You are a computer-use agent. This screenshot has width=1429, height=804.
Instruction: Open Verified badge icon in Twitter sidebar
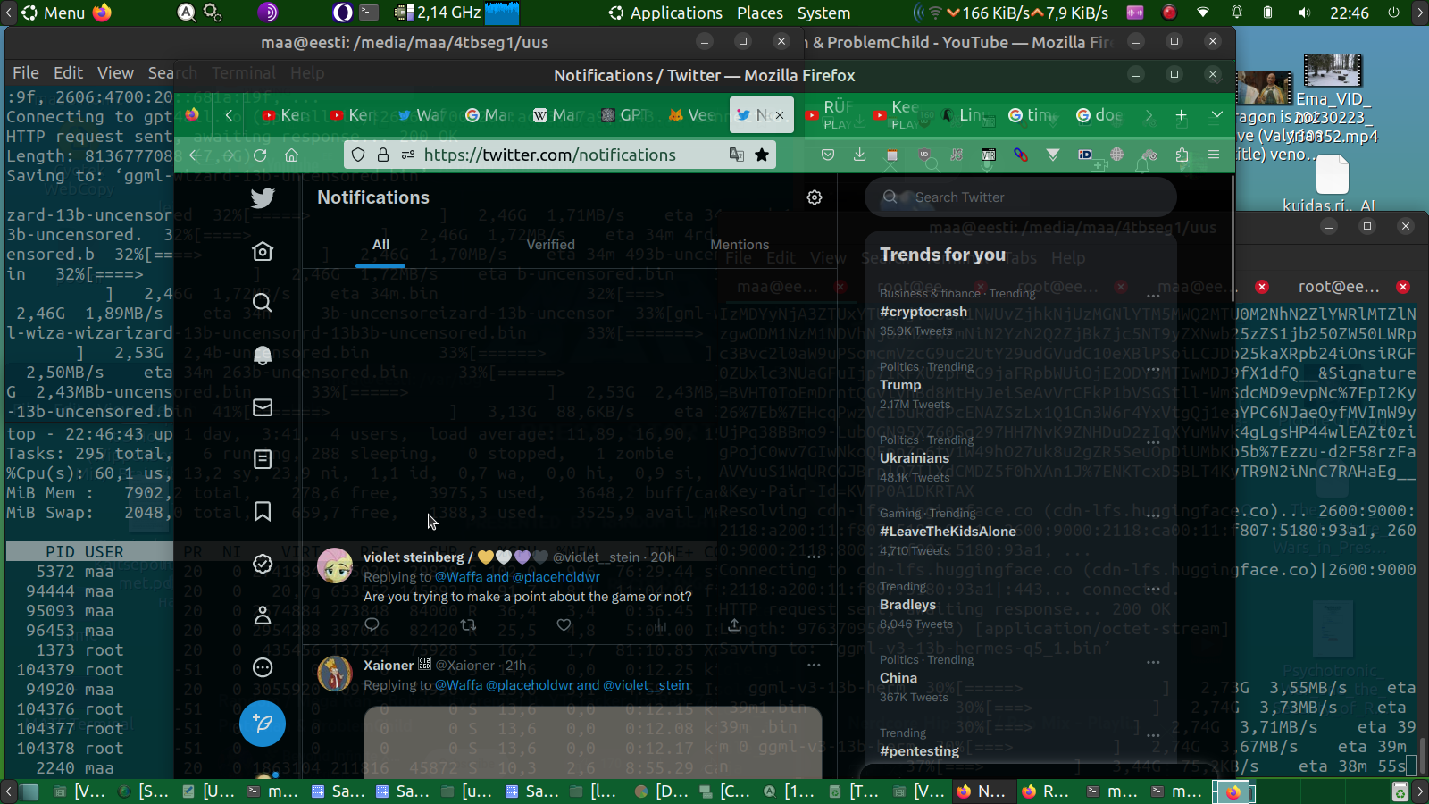pos(263,563)
